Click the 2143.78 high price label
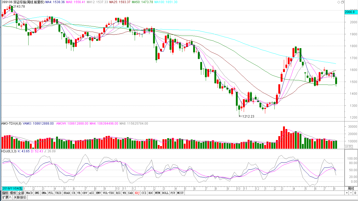Viewport: 358px width, 201px height. pos(19,7)
